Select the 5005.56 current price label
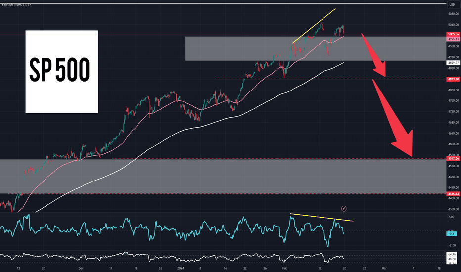The image size is (461, 272). click(453, 34)
